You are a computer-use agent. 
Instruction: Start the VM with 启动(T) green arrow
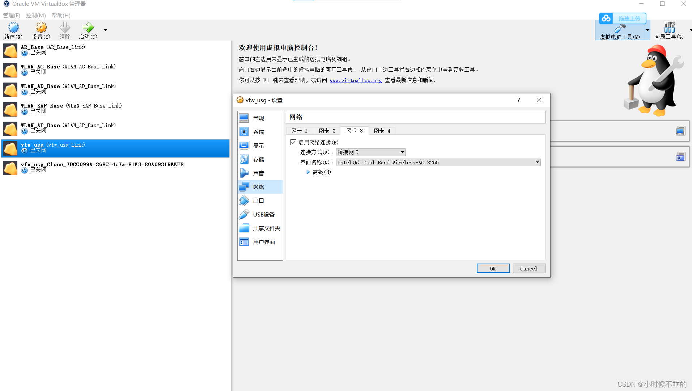(x=88, y=30)
